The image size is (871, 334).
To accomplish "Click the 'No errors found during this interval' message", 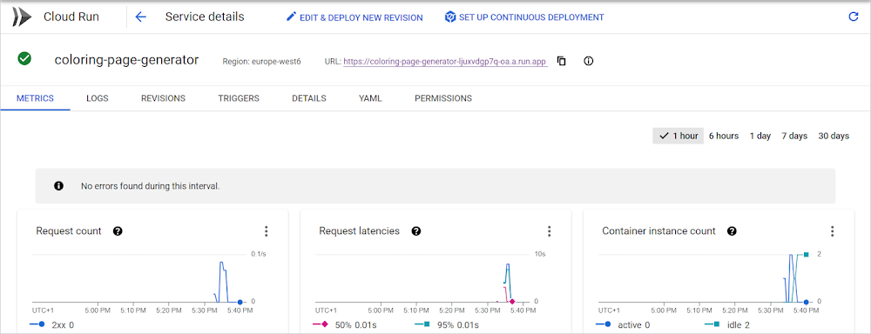I will pyautogui.click(x=151, y=186).
